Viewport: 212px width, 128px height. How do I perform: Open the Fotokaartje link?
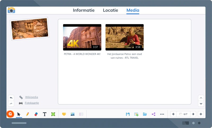tap(32, 103)
